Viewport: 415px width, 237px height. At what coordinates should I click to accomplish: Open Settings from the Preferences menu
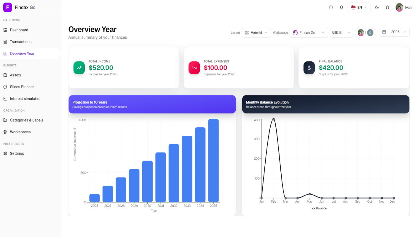coord(17,153)
